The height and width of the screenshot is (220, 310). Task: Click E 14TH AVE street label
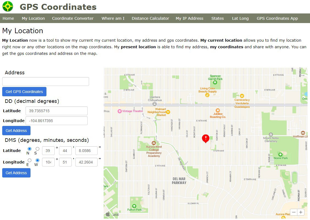pyautogui.click(x=201, y=120)
